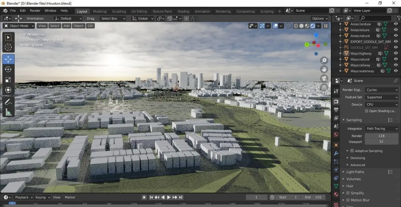Open the Output properties tab icon

click(336, 110)
